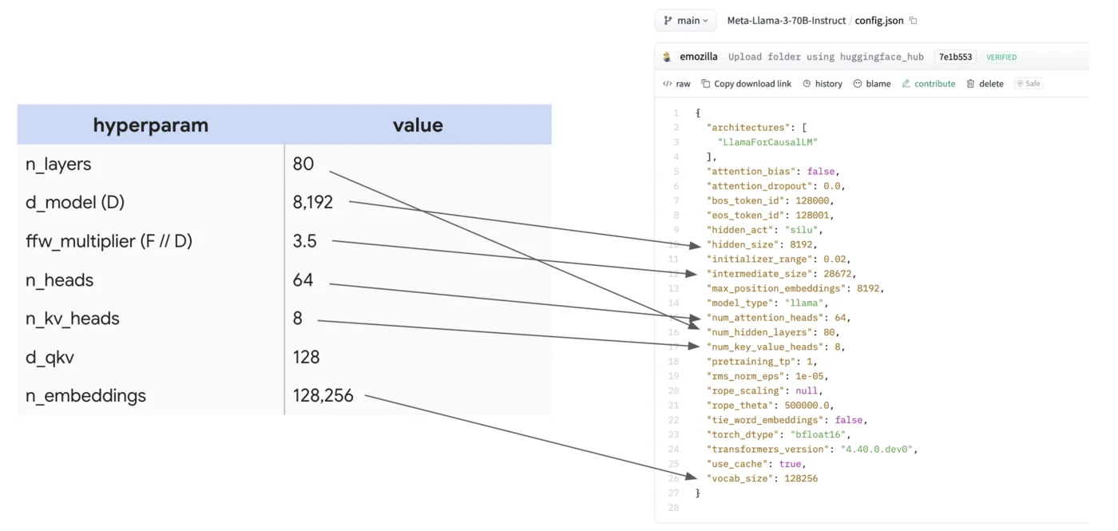1118x531 pixels.
Task: Click the Safe scan badge
Action: coord(1029,84)
